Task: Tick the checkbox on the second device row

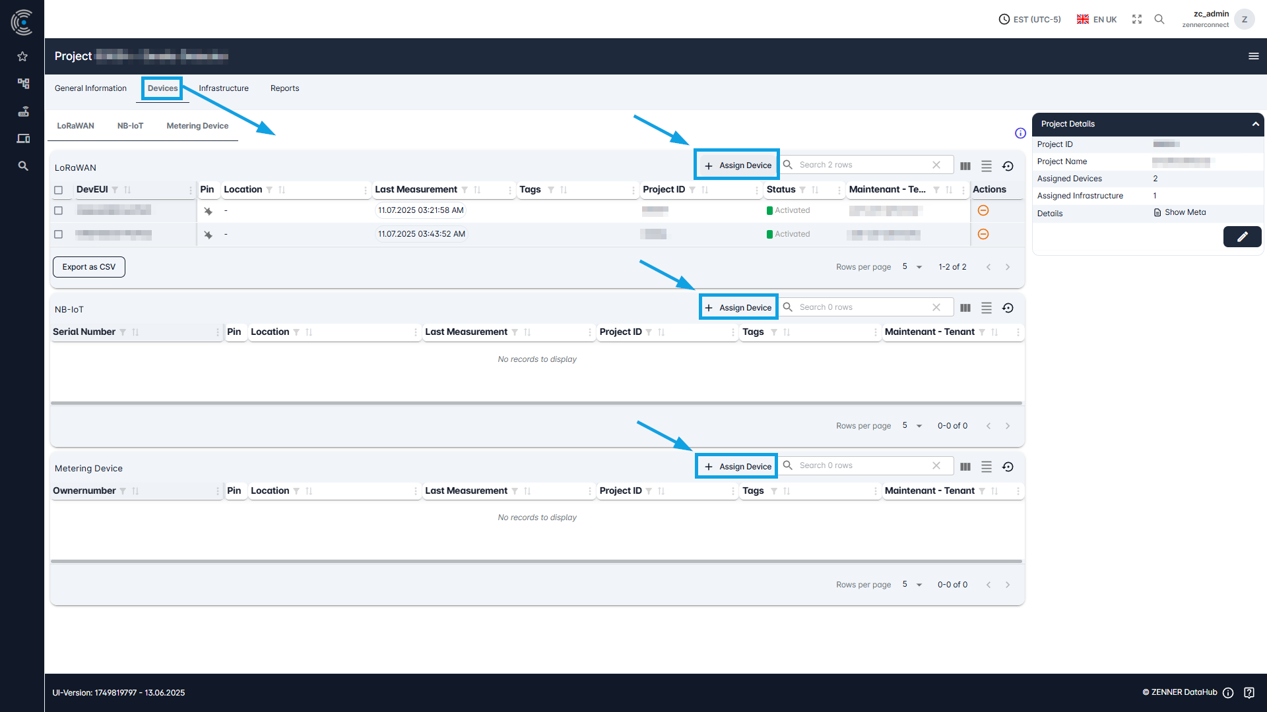Action: coord(58,234)
